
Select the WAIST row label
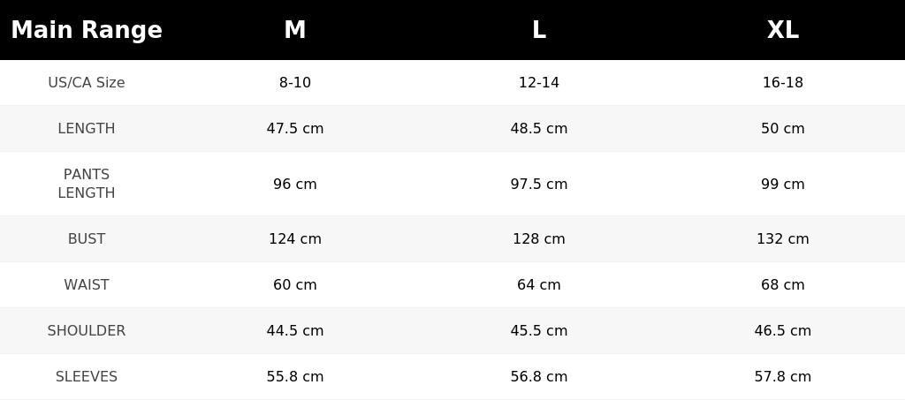coord(87,284)
